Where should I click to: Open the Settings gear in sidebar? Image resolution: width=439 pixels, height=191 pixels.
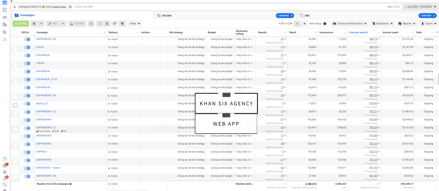[5, 172]
